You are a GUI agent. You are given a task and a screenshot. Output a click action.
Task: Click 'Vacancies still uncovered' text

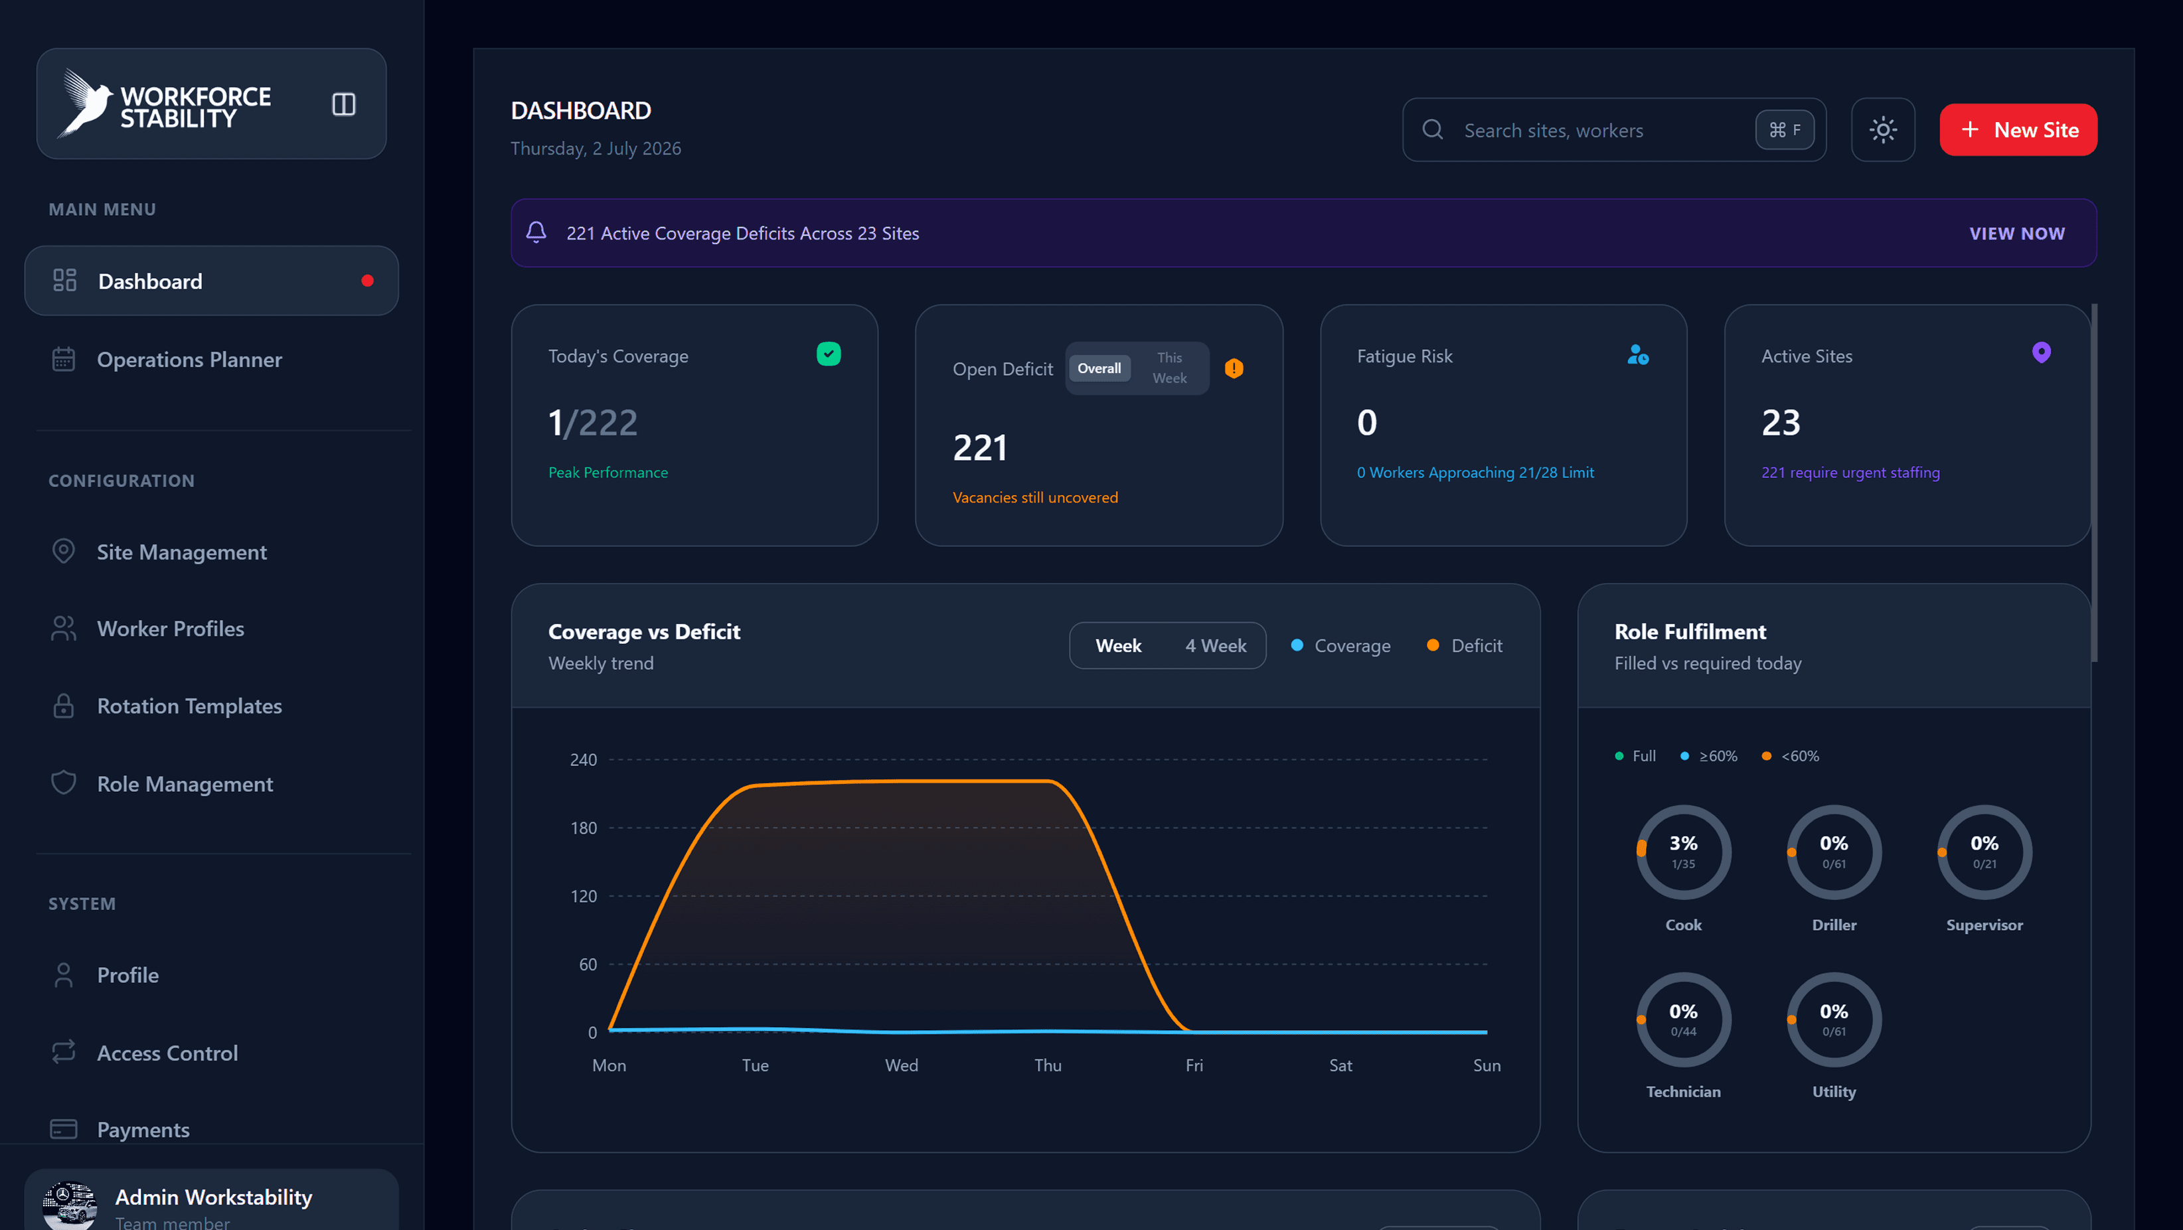1034,497
